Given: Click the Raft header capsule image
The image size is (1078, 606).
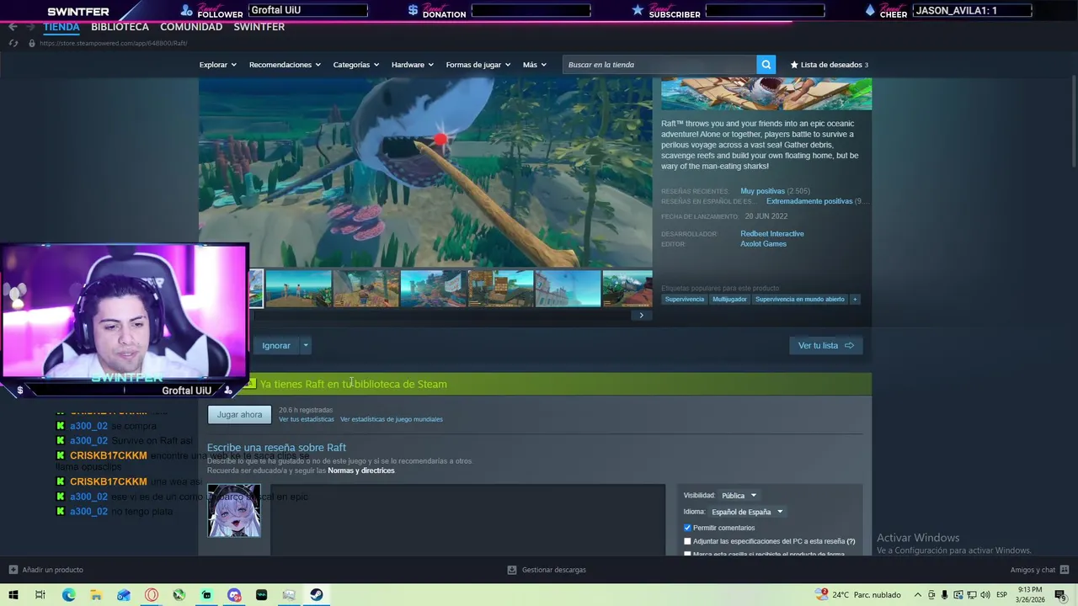Looking at the screenshot, I should coord(766,93).
